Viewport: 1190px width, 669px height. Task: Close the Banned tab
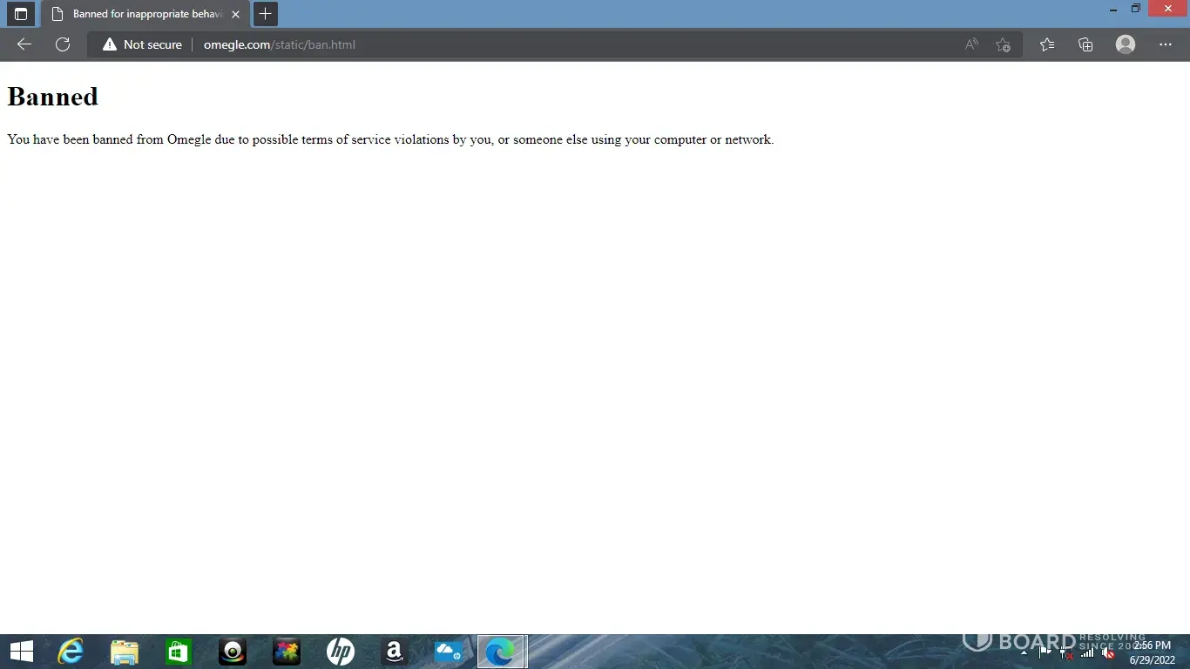click(235, 14)
